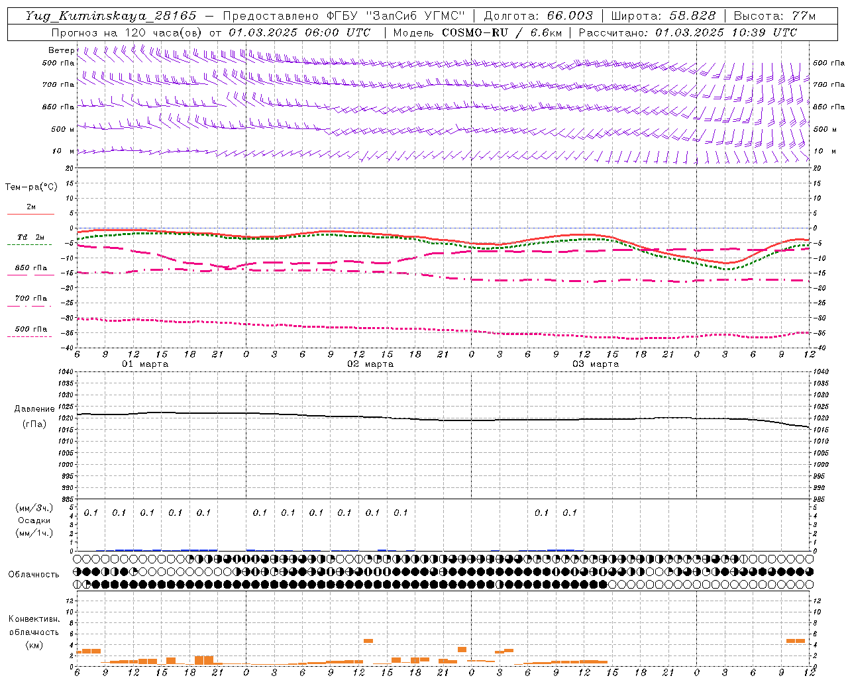
Task: Click the 700 гПа temperature legend entry
Action: 31,299
